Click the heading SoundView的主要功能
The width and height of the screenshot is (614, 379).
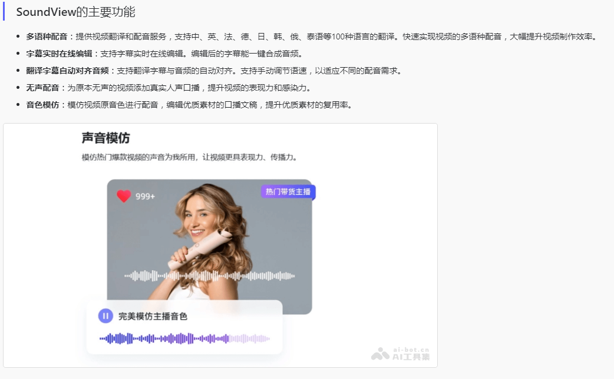(75, 12)
